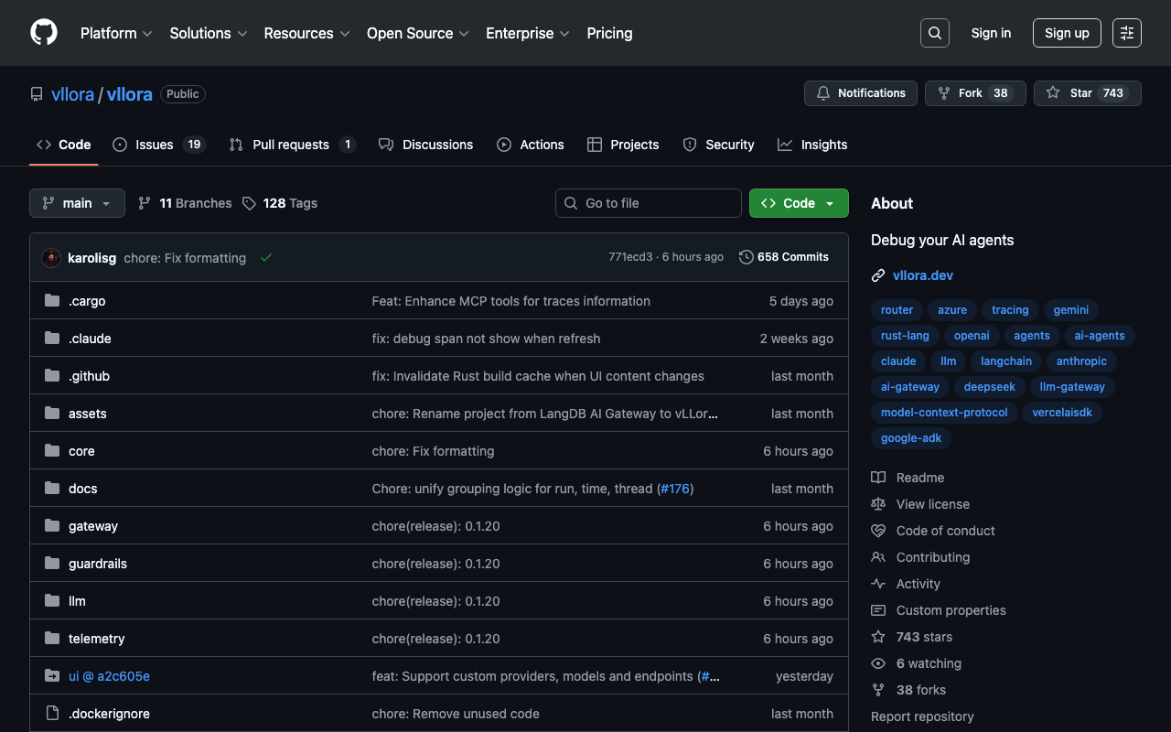
Task: Open the vllora.dev website link
Action: (922, 275)
